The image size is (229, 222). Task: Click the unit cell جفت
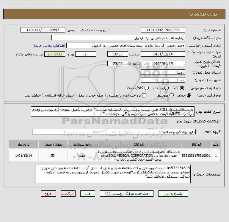point(82,156)
